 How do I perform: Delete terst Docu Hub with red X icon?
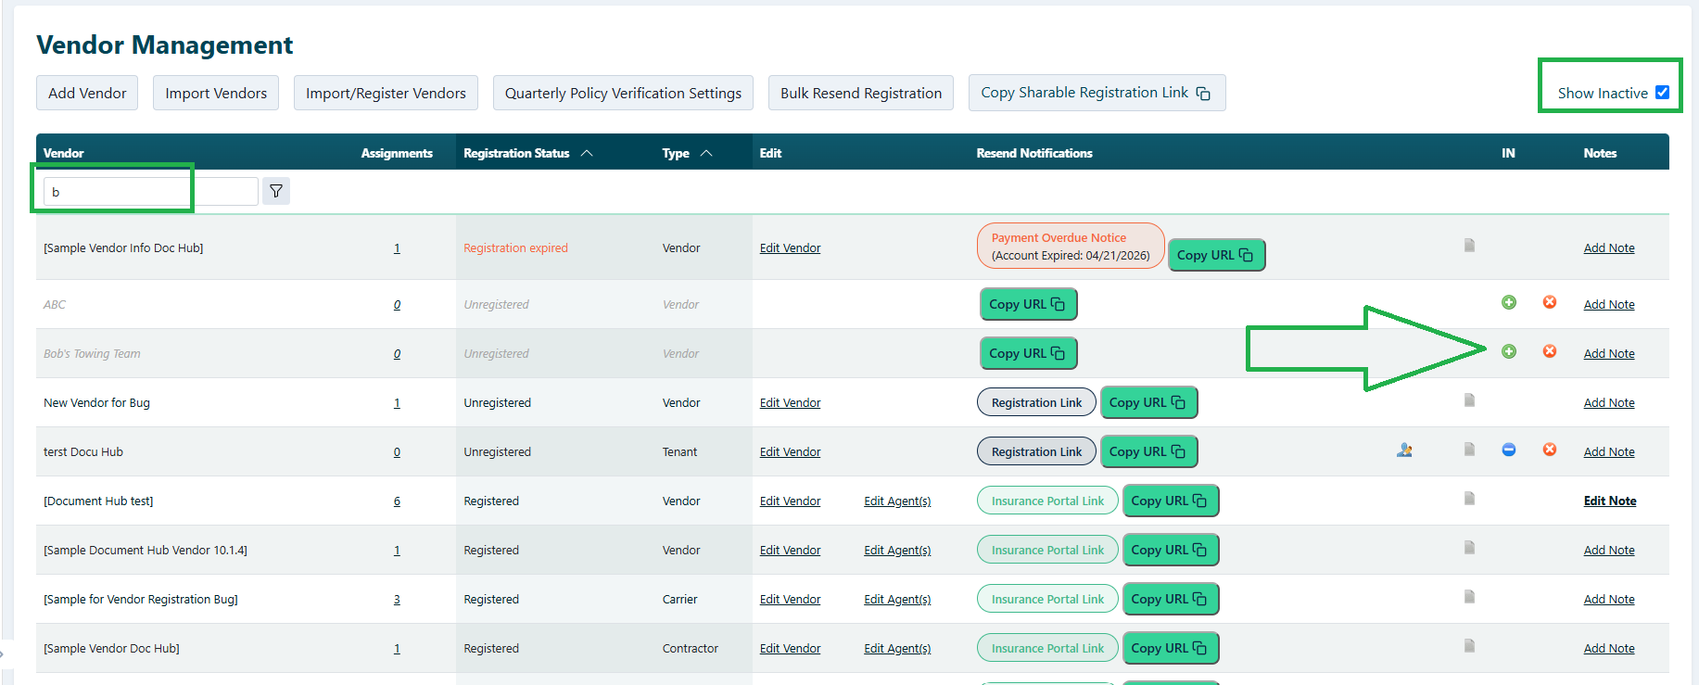1550,450
